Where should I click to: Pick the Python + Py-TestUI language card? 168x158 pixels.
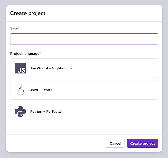(x=84, y=111)
